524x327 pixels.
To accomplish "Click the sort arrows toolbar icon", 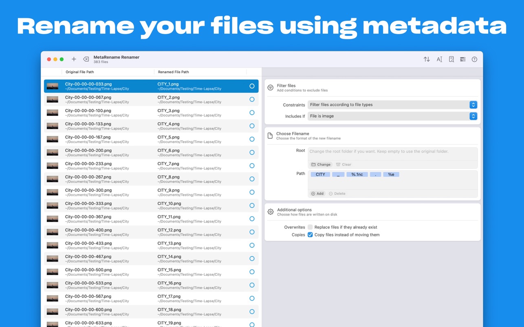I will 427,59.
